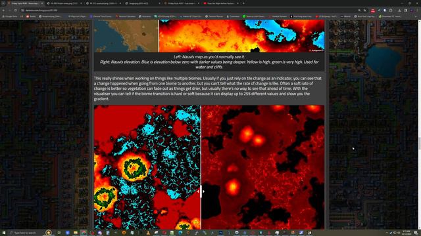This screenshot has height=236, width=421.
Task: Click the Nauvis map image on the left
Action: coord(126,36)
